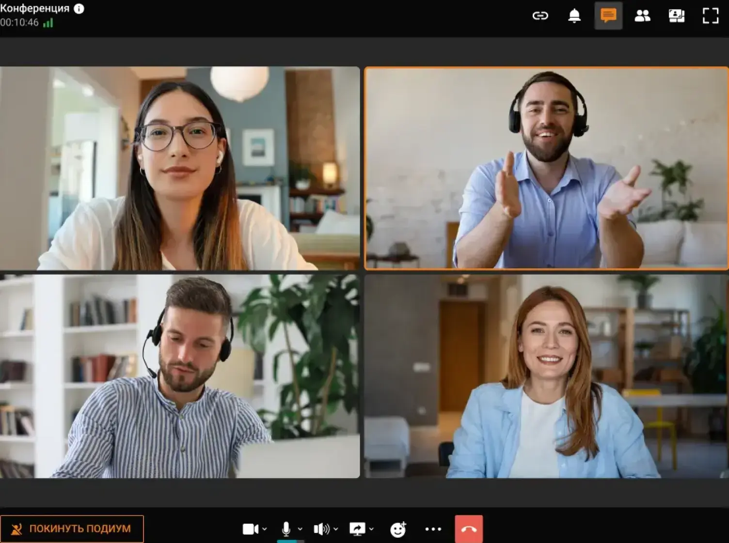
Task: Select the highlighted speaker in blue shirt
Action: pos(546,168)
